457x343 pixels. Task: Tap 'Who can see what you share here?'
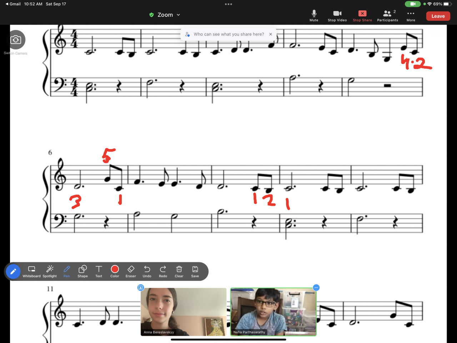coord(229,34)
